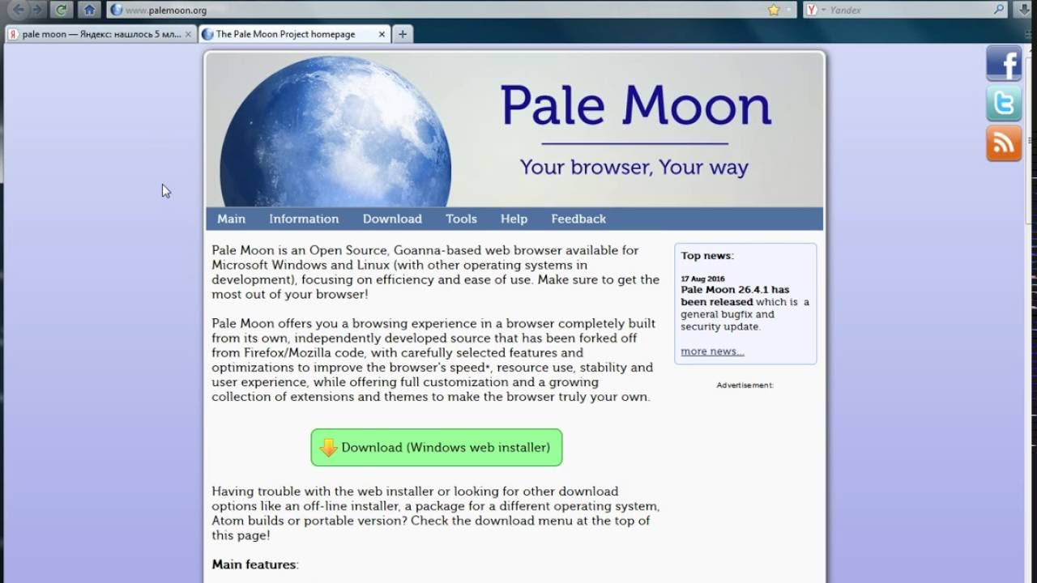The height and width of the screenshot is (583, 1037).
Task: Follow the 'more news...' link
Action: pyautogui.click(x=712, y=351)
